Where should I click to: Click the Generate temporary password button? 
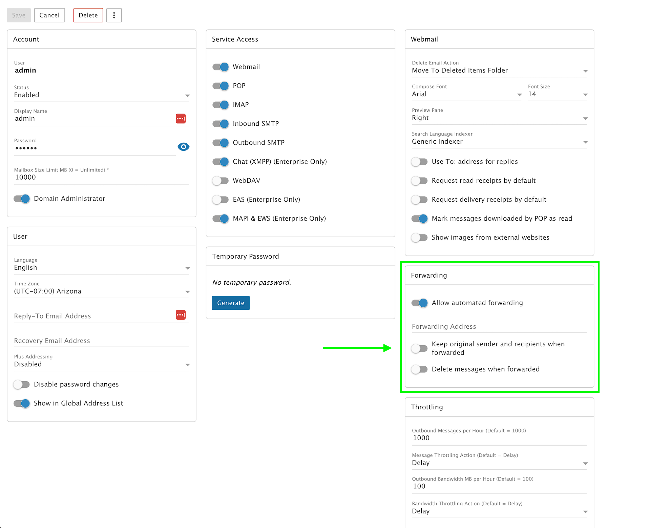click(231, 303)
